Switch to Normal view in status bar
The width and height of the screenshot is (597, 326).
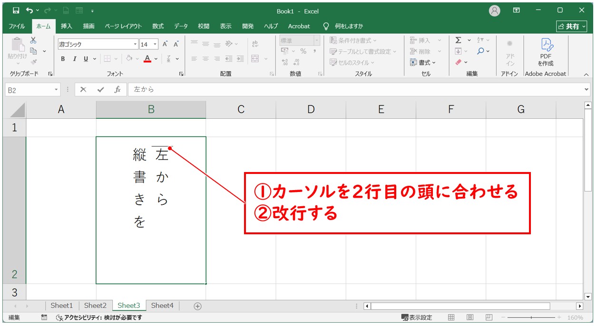pos(451,317)
